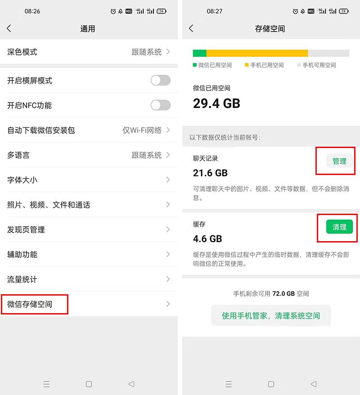Expand 深色模式 跟随系统 option
Viewport: 360px width, 395px height.
[x=150, y=52]
